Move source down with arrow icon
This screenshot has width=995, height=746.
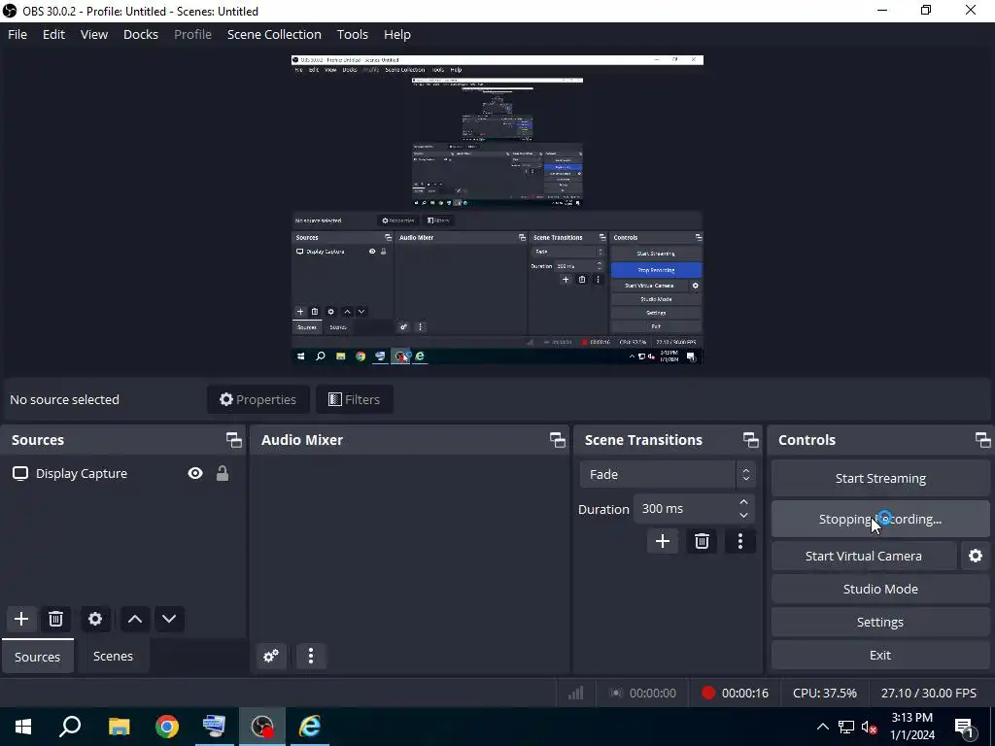coord(169,619)
